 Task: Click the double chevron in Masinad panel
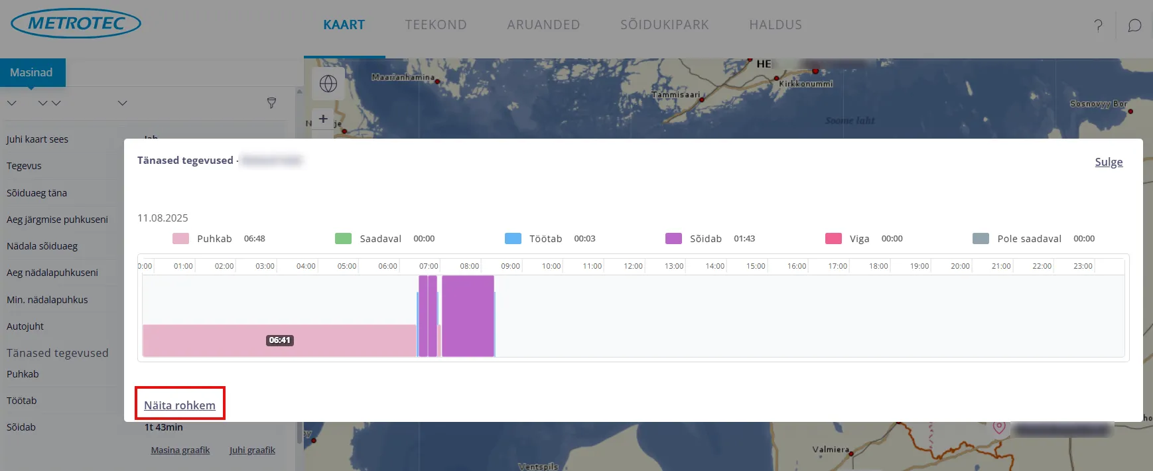click(50, 103)
